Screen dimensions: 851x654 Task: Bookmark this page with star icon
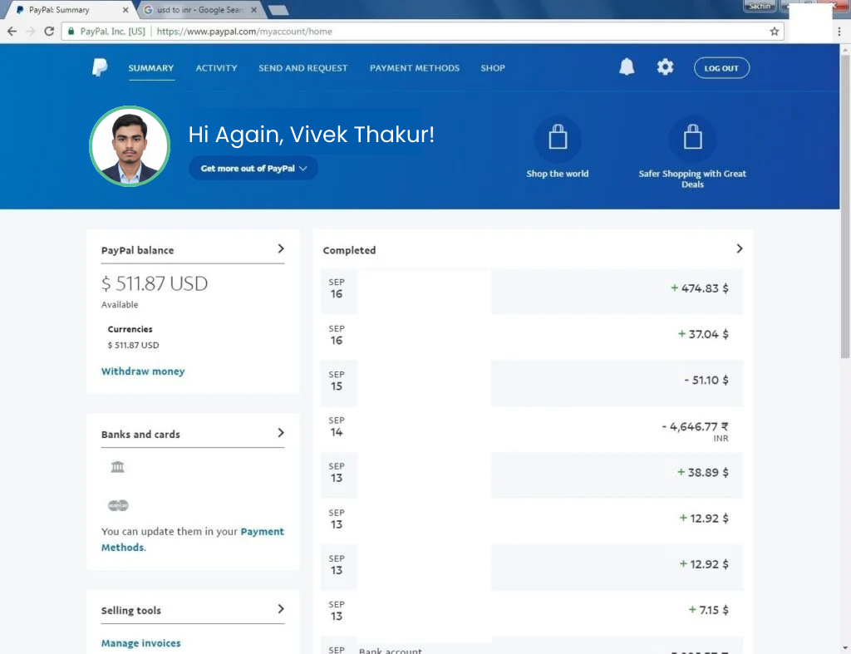pyautogui.click(x=775, y=32)
